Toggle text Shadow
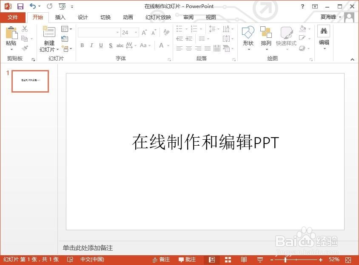 point(111,45)
